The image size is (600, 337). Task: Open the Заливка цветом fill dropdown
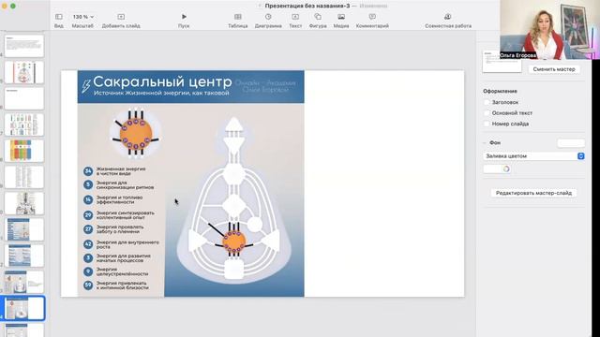(x=533, y=156)
